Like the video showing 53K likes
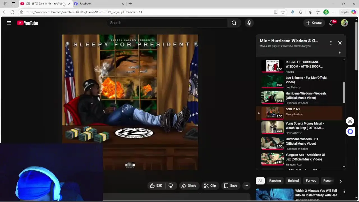 point(156,185)
